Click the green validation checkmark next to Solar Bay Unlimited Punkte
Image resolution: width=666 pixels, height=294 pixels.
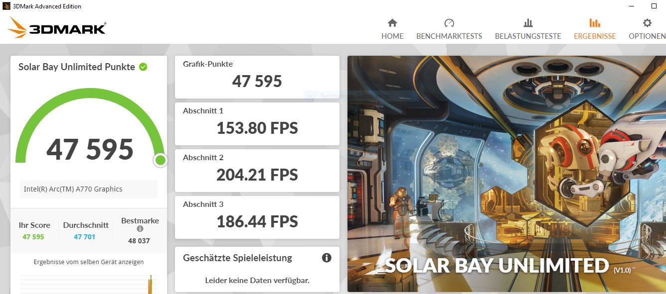point(143,67)
